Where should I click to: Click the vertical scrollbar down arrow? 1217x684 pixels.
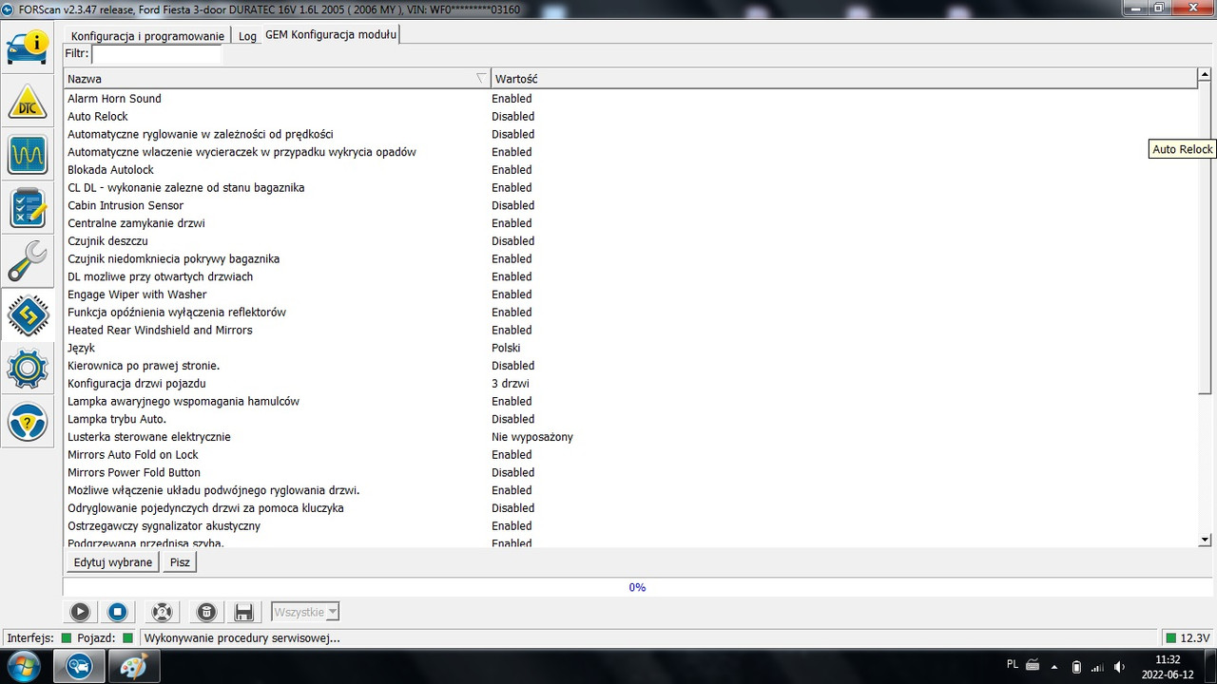[x=1205, y=540]
